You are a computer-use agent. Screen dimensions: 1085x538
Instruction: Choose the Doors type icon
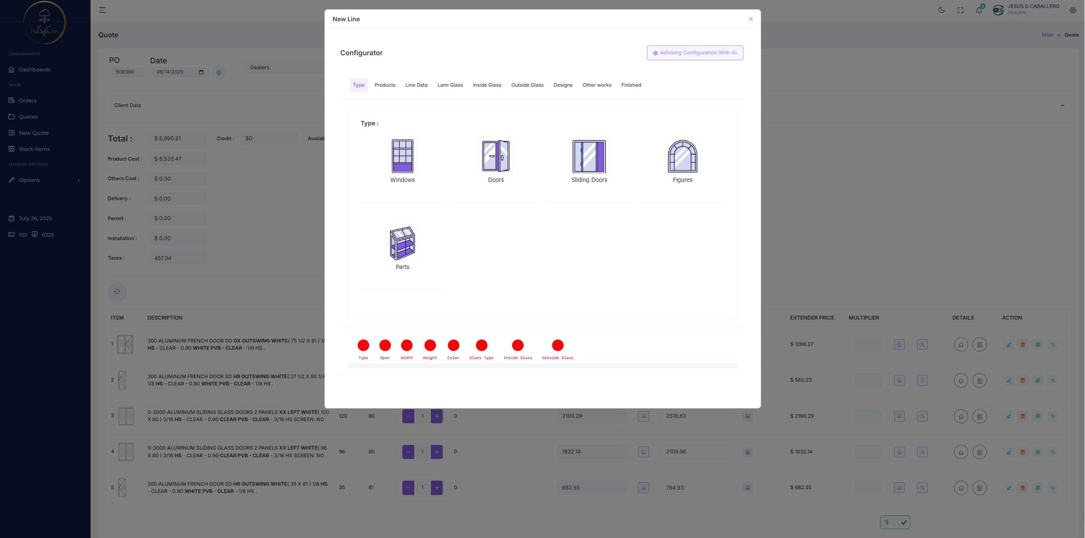[496, 156]
